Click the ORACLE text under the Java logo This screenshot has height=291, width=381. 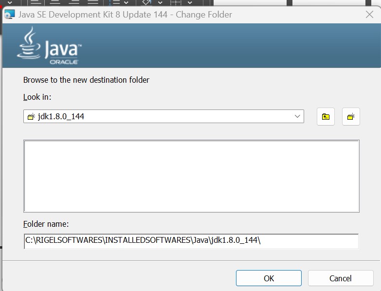click(64, 62)
